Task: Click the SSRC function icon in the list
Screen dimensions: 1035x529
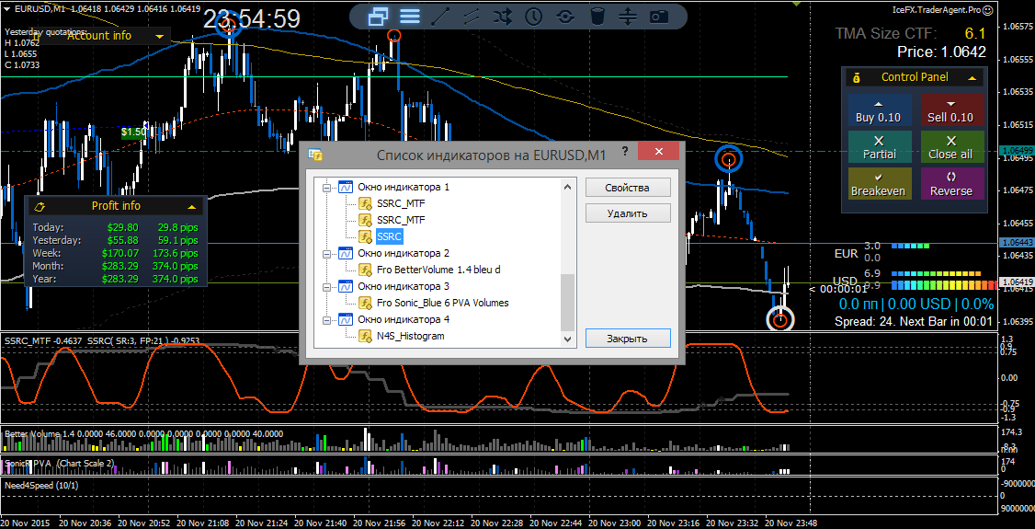Action: point(366,236)
